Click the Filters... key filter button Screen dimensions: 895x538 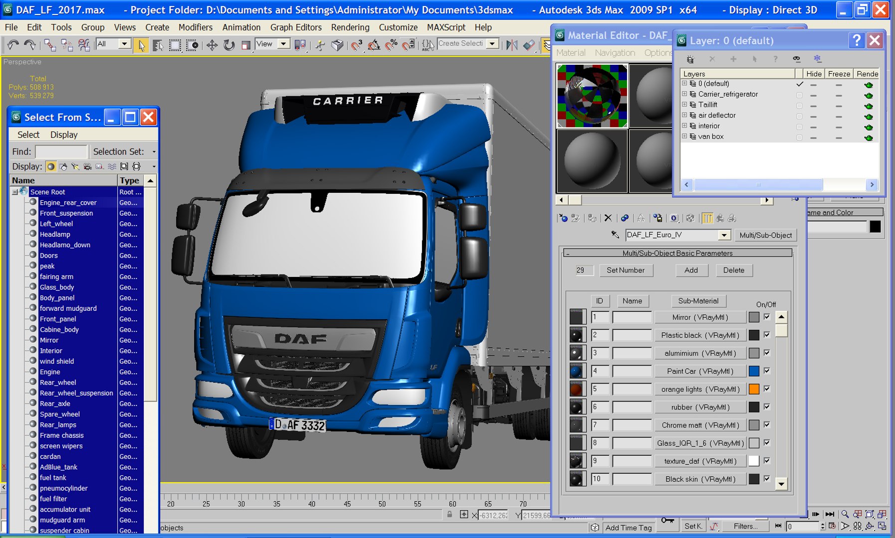[745, 526]
